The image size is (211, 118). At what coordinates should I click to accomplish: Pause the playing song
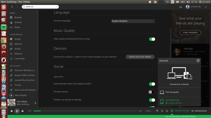pos(17,111)
